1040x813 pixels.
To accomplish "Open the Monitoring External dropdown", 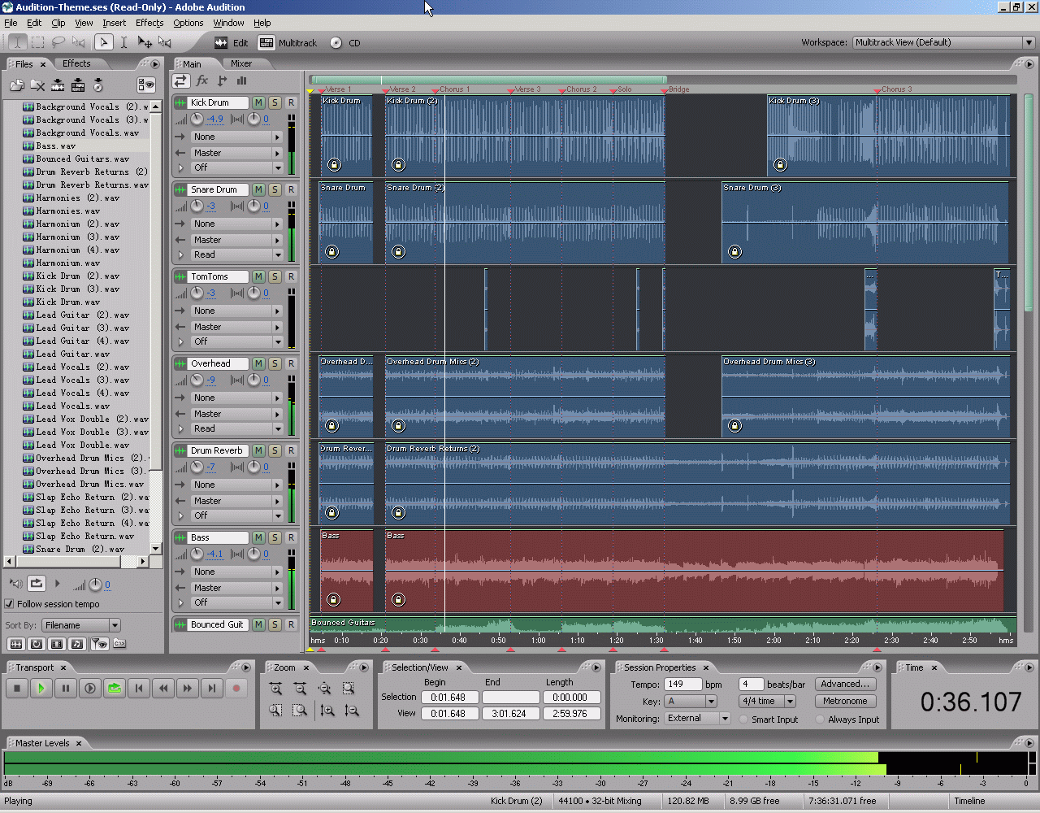I will tap(697, 719).
